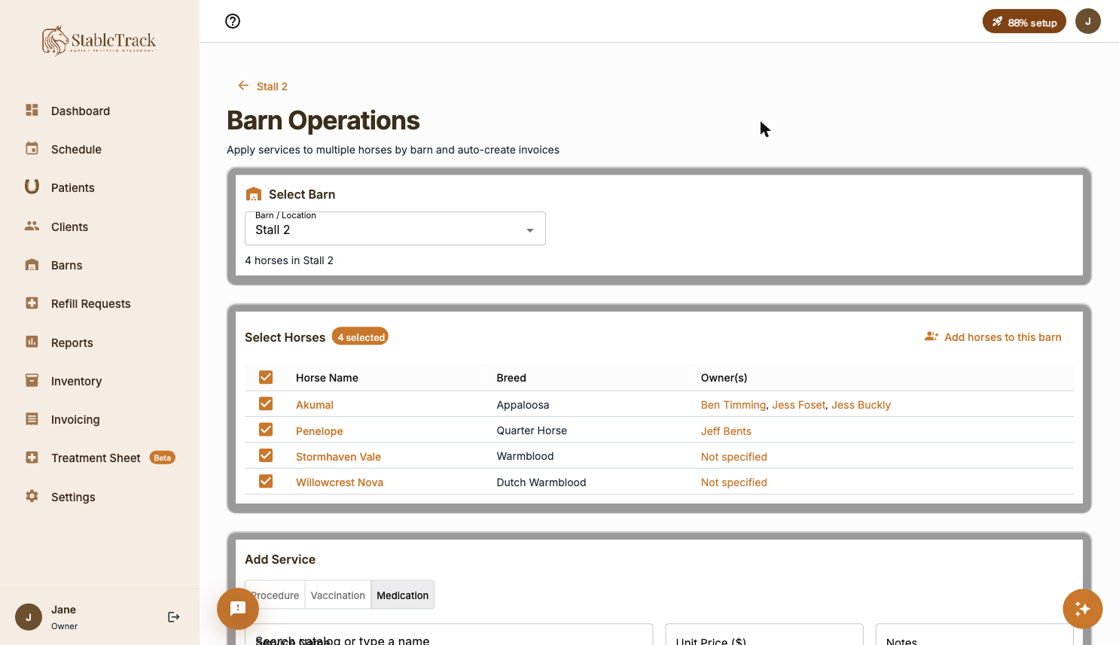Select the Procedure service tab
This screenshot has width=1119, height=645.
(x=275, y=595)
